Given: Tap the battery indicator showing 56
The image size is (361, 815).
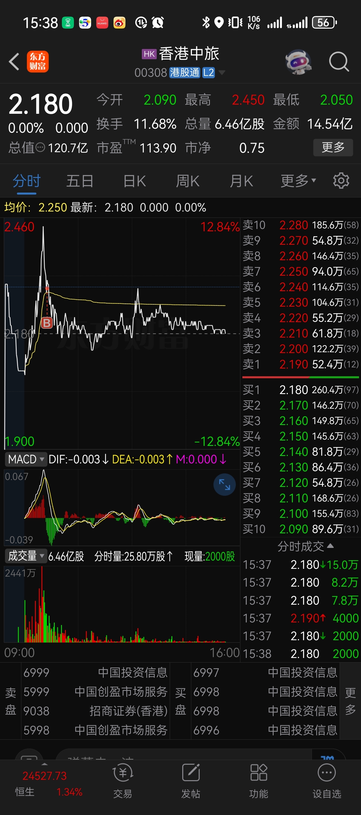Looking at the screenshot, I should pos(324,22).
